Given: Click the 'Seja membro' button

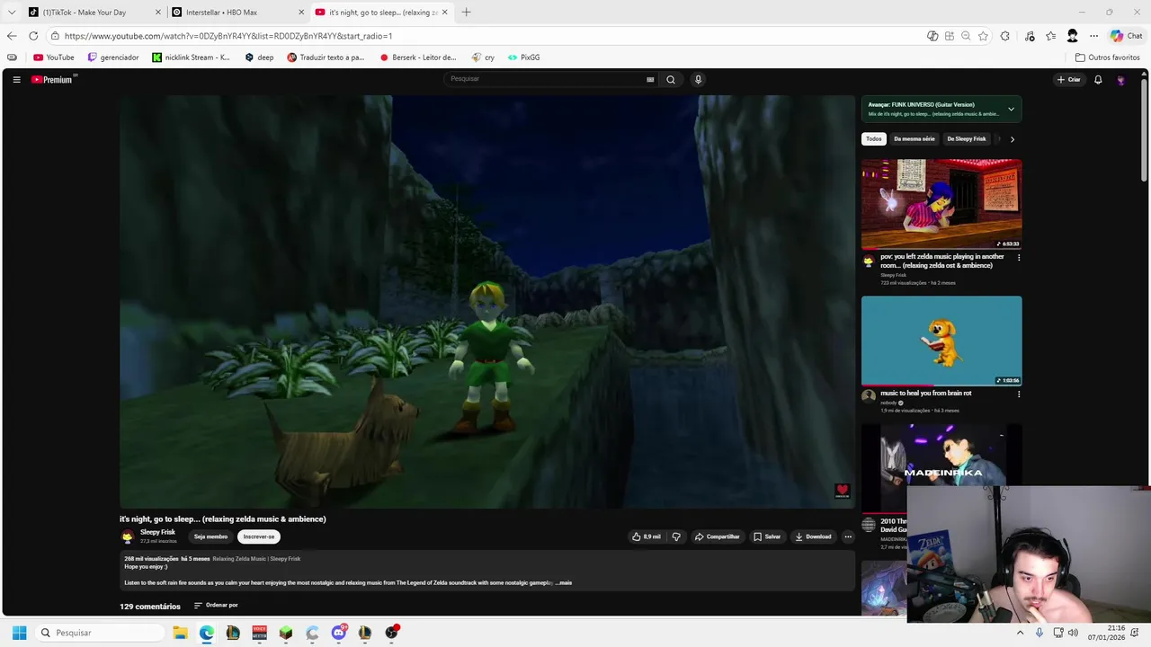Looking at the screenshot, I should [210, 536].
